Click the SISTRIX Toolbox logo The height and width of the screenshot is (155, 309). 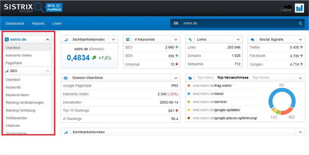pyautogui.click(x=24, y=8)
